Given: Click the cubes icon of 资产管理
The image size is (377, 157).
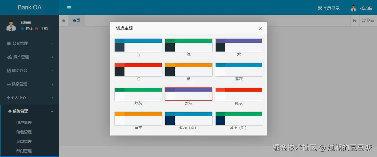Looking at the screenshot, I should pyautogui.click(x=10, y=57).
